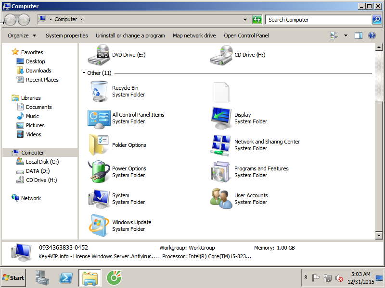
Task: Open the Action Center flag icon
Action: [316, 278]
